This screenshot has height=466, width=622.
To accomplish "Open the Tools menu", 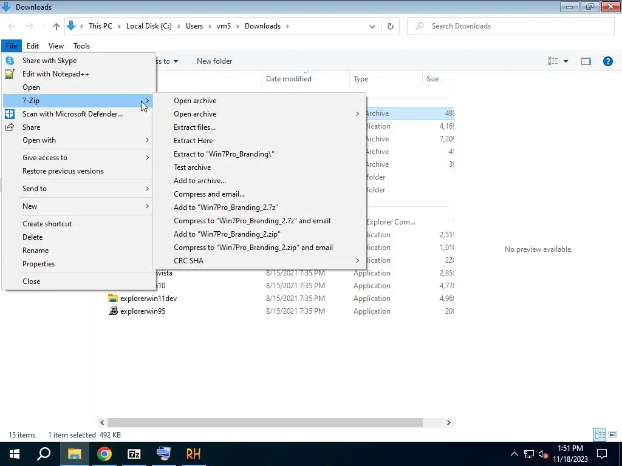I will pyautogui.click(x=82, y=46).
